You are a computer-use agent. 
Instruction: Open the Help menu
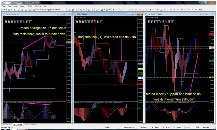pos(45,6)
